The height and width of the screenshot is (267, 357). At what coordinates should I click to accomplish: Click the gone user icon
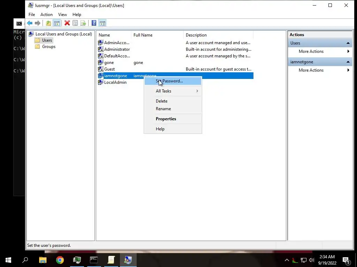100,63
